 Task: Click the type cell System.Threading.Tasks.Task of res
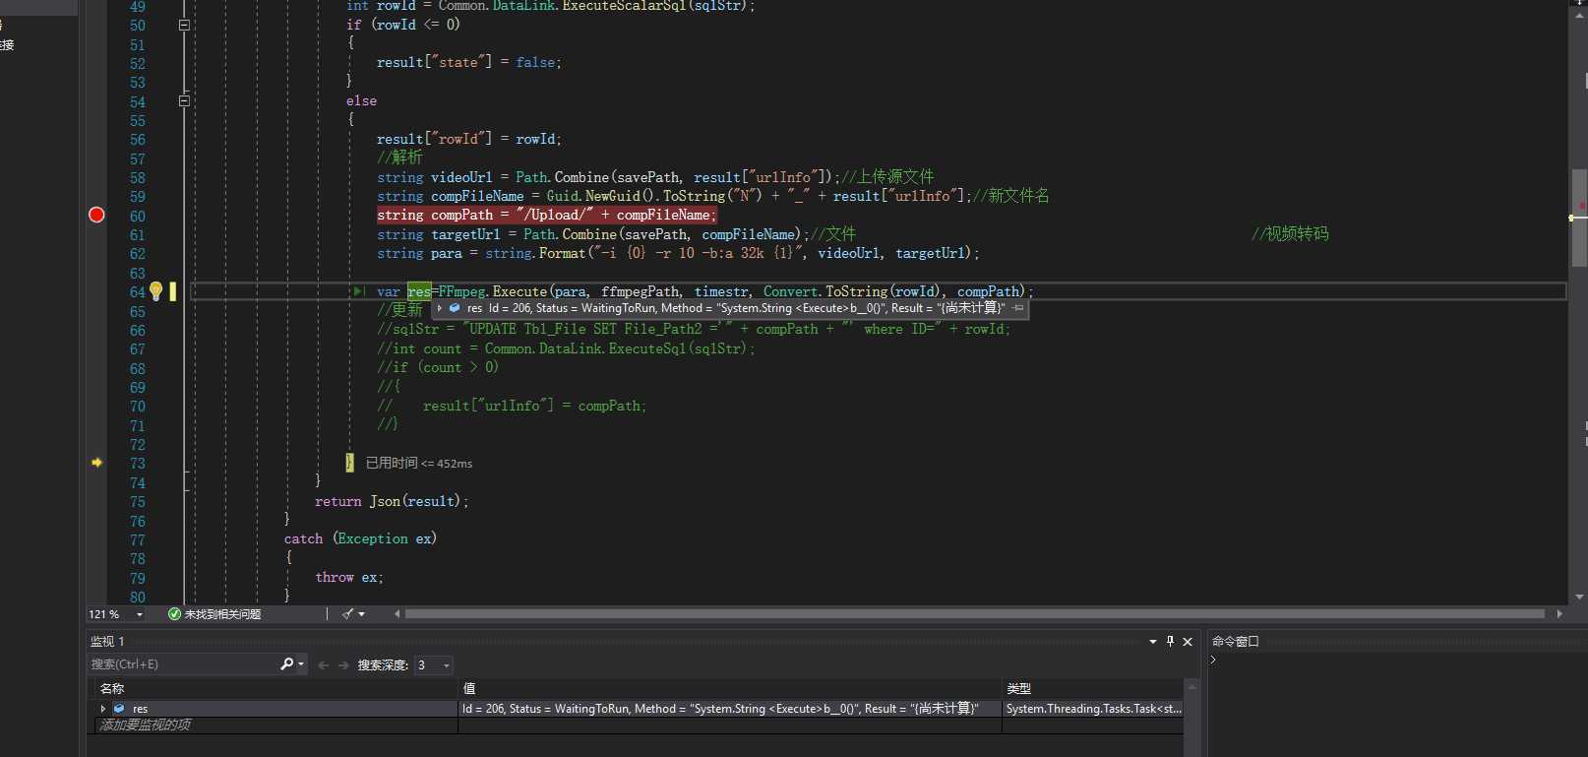[1093, 709]
